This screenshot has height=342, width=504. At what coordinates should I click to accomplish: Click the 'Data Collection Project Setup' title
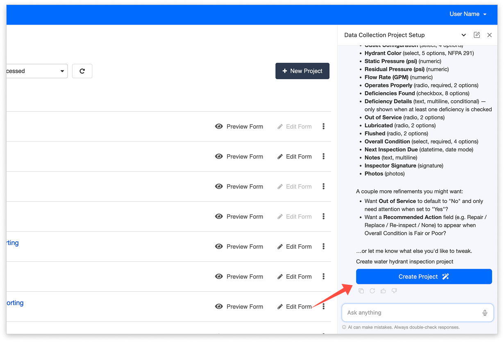point(384,35)
